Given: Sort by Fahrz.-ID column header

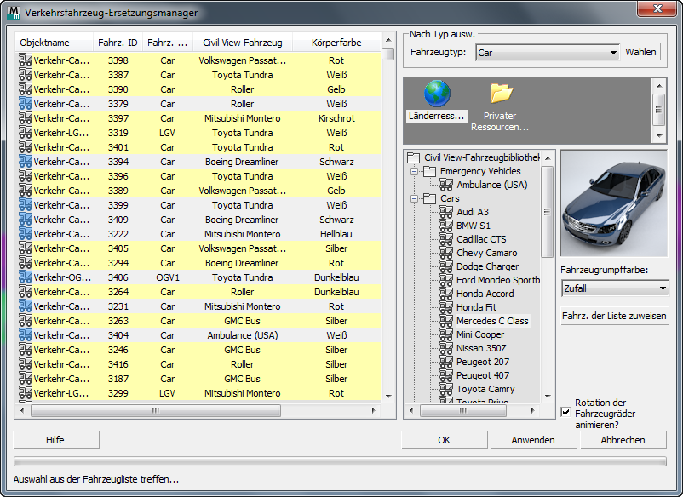Looking at the screenshot, I should click(x=118, y=43).
